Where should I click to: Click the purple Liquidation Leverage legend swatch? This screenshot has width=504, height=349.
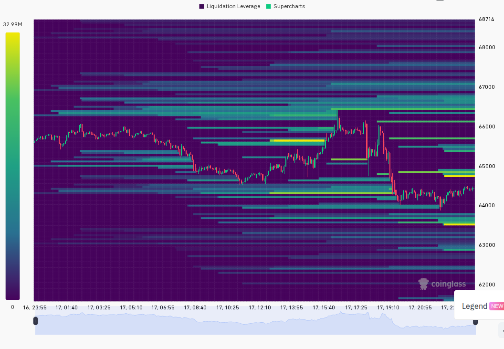tap(202, 6)
